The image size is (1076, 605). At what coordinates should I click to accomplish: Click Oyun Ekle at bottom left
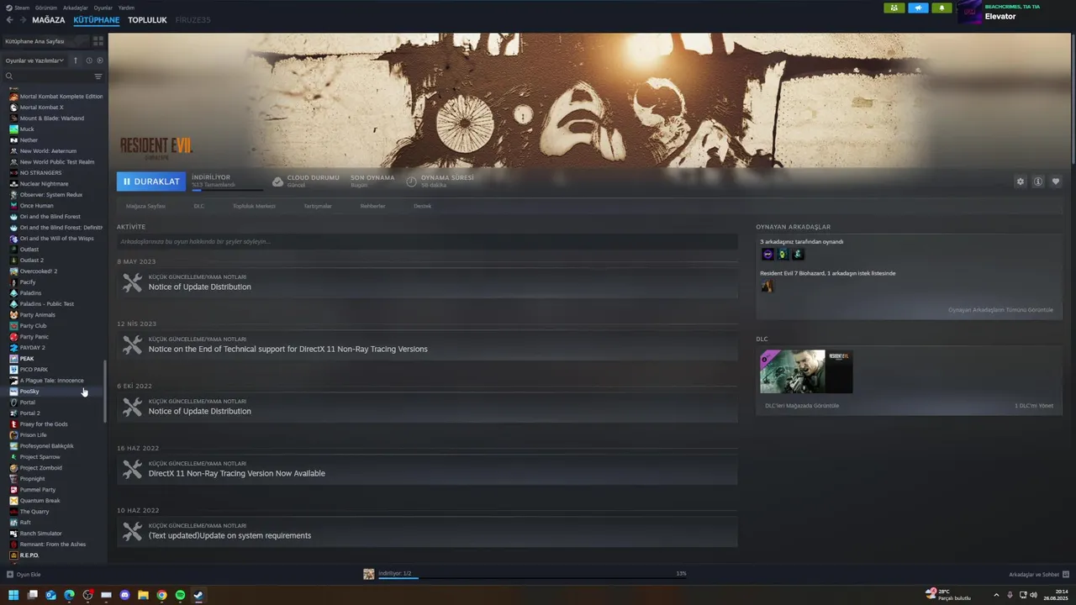pyautogui.click(x=24, y=575)
